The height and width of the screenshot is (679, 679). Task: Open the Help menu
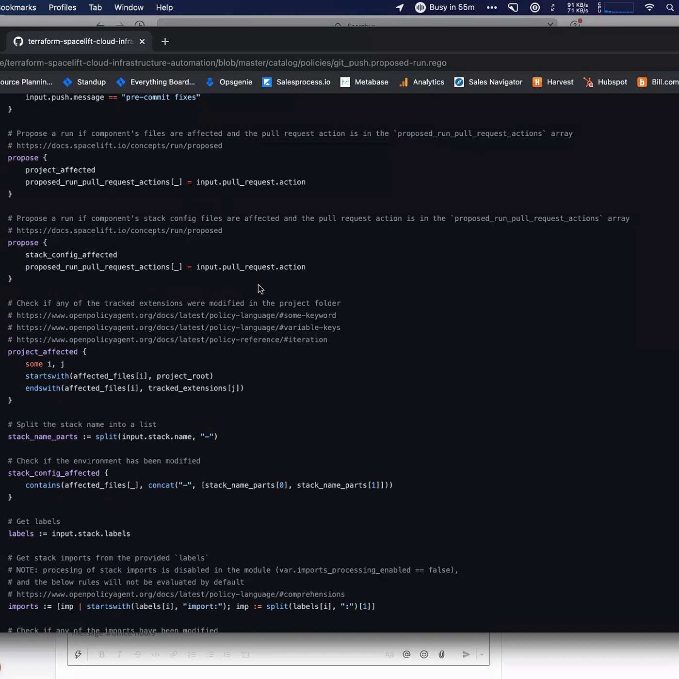click(x=164, y=7)
